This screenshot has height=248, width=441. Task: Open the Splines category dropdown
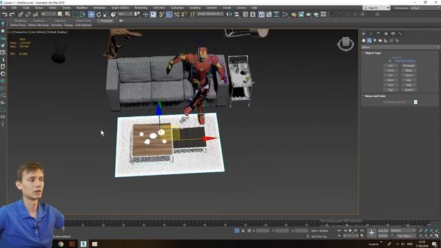click(x=400, y=48)
